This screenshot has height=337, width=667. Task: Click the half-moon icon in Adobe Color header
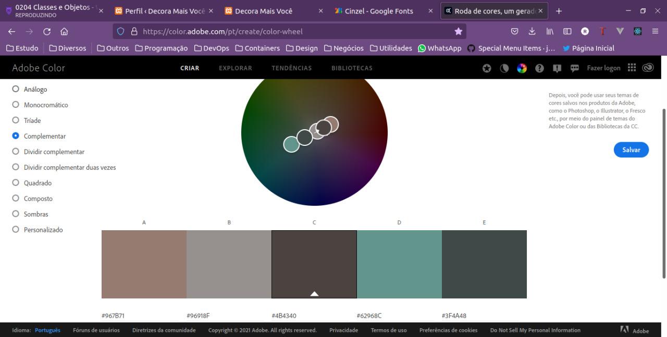coord(504,68)
